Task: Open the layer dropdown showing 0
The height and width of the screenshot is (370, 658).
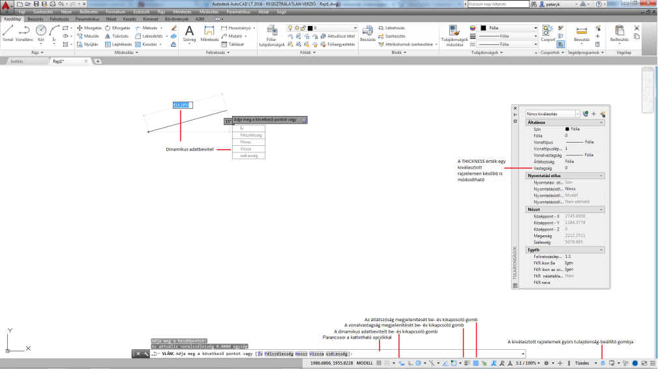Action: 355,28
